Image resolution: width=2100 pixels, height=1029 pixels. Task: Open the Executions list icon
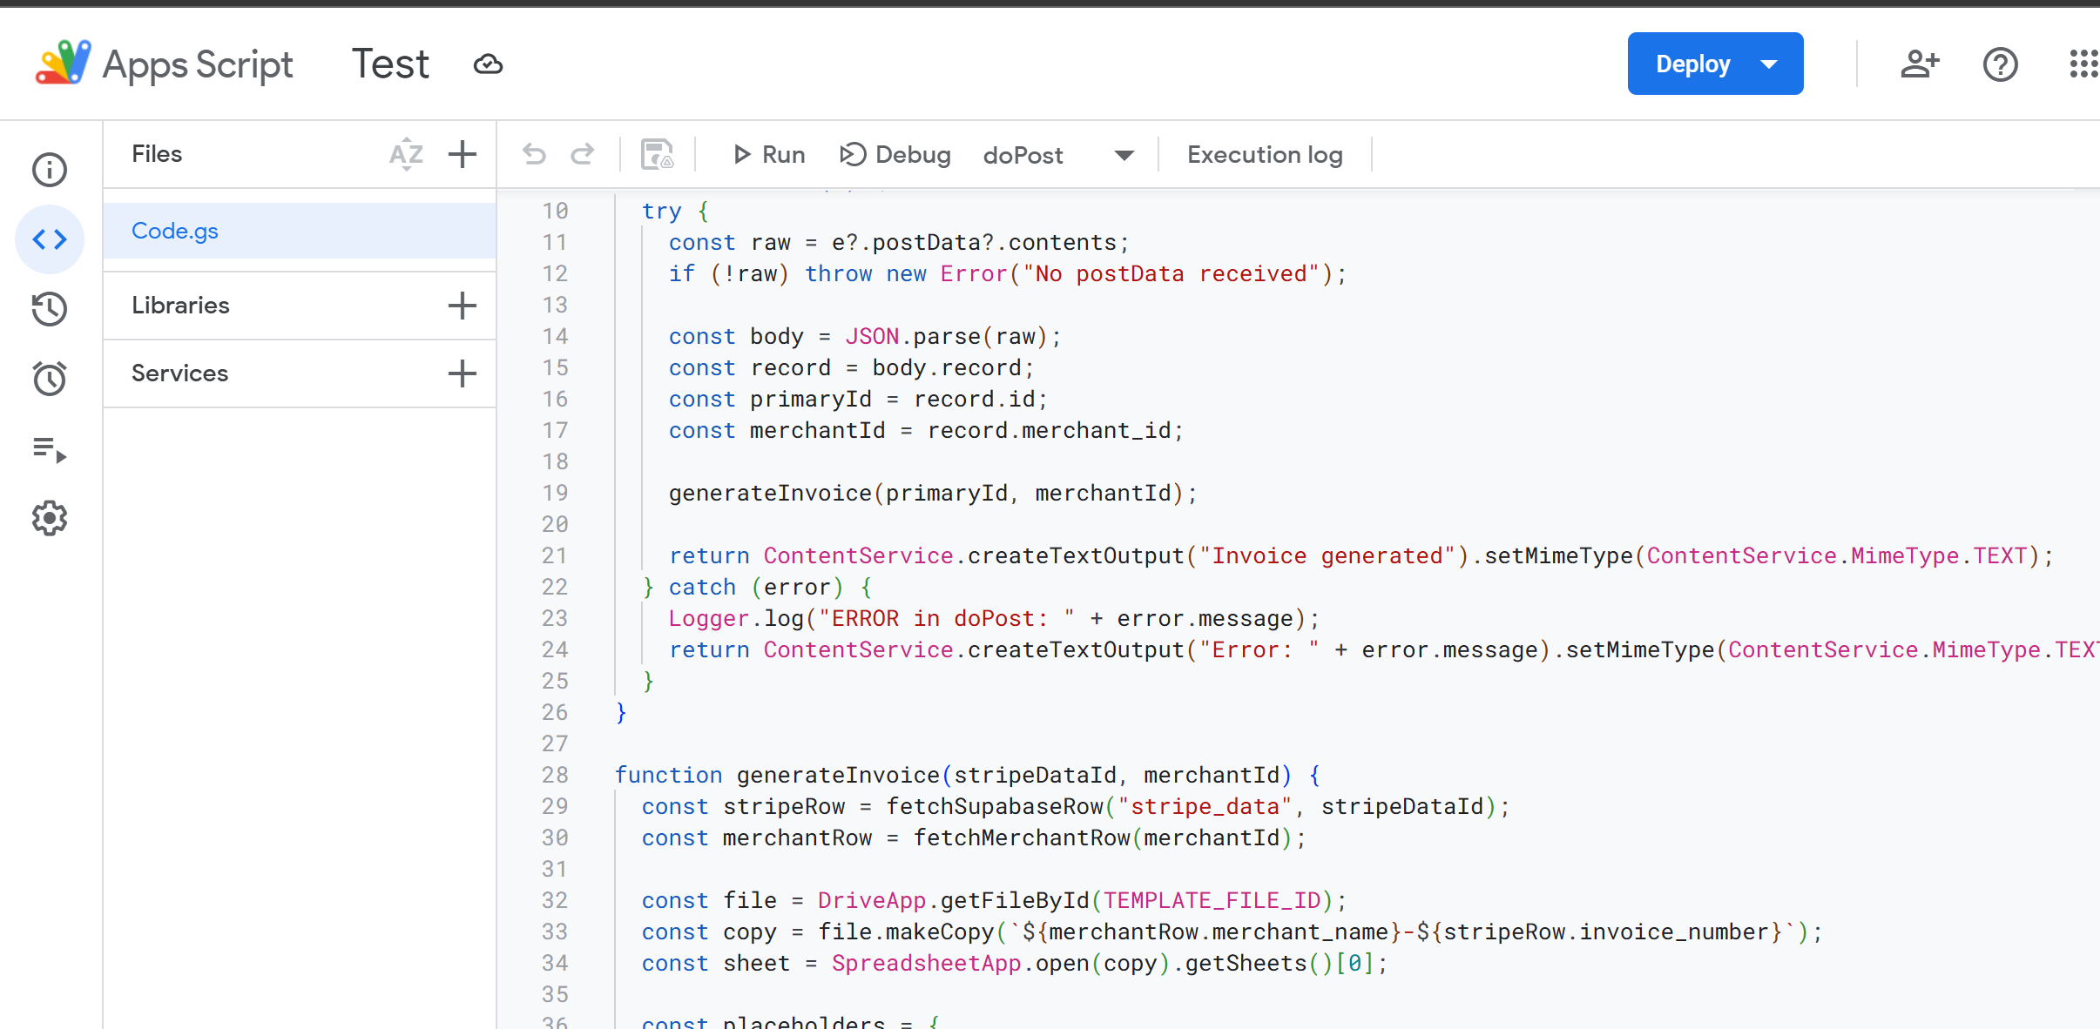[x=50, y=449]
